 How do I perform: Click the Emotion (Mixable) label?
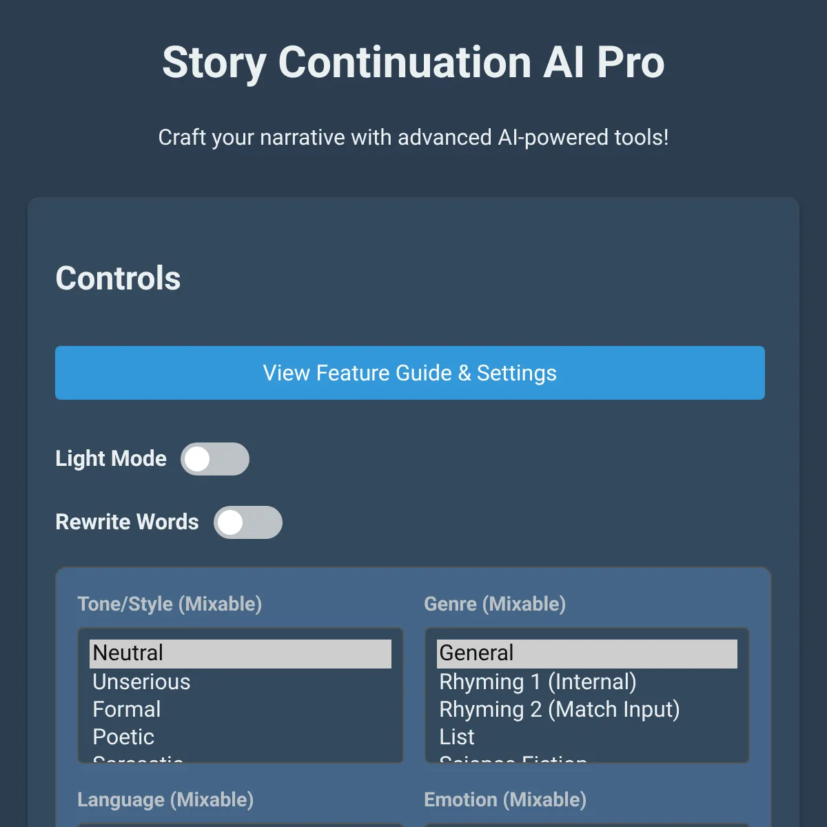click(x=505, y=799)
